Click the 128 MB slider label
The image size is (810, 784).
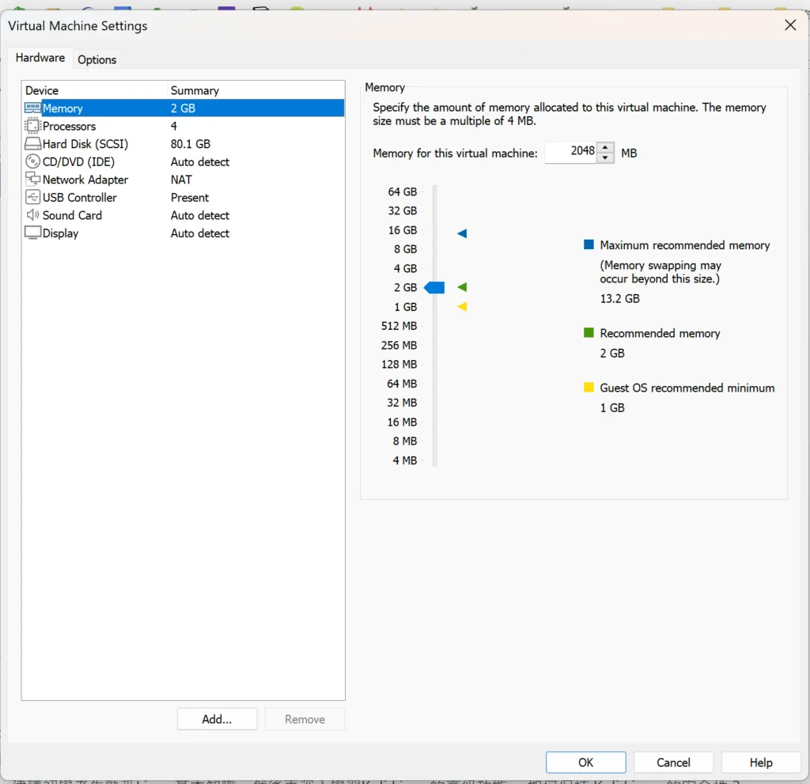pos(399,365)
